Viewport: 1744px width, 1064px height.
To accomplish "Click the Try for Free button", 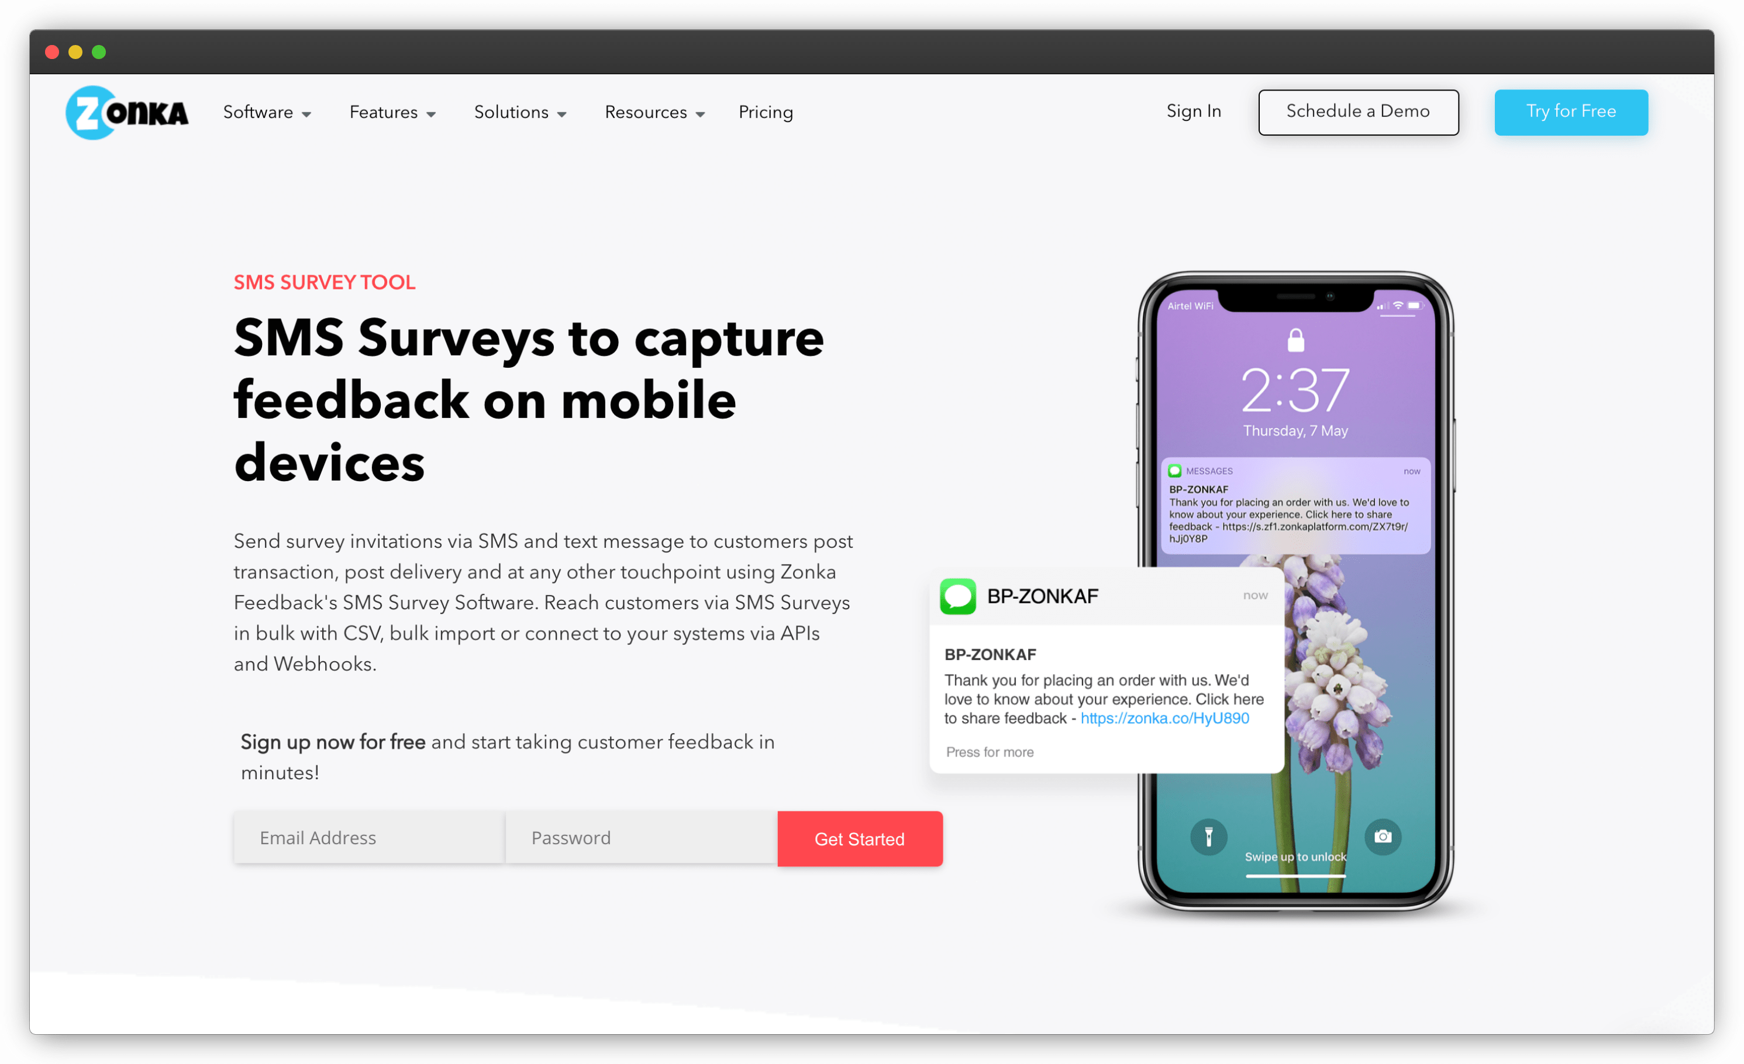I will coord(1573,112).
